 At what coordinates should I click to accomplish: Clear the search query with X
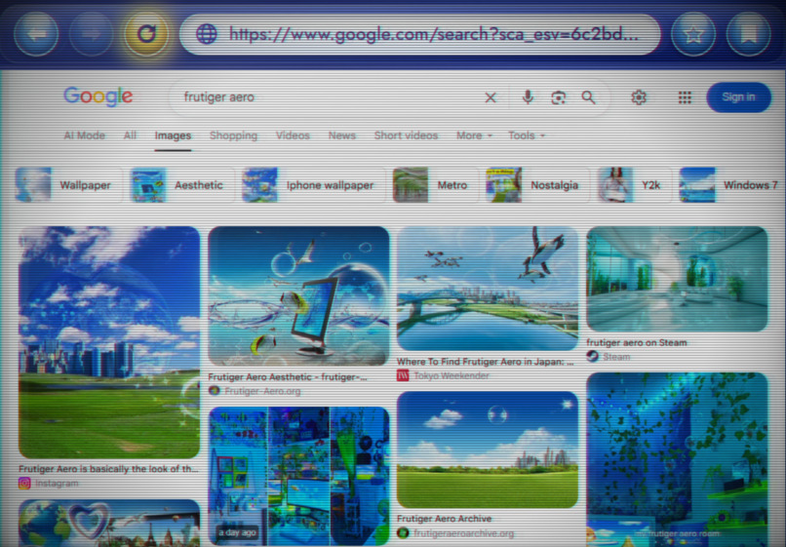pyautogui.click(x=491, y=98)
